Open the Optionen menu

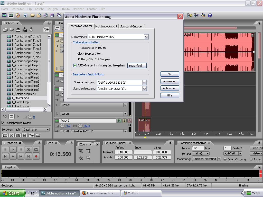(x=78, y=9)
